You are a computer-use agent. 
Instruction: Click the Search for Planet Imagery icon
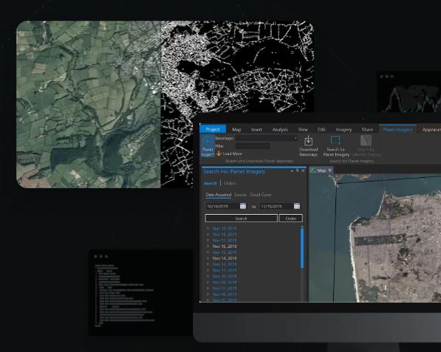(x=335, y=140)
